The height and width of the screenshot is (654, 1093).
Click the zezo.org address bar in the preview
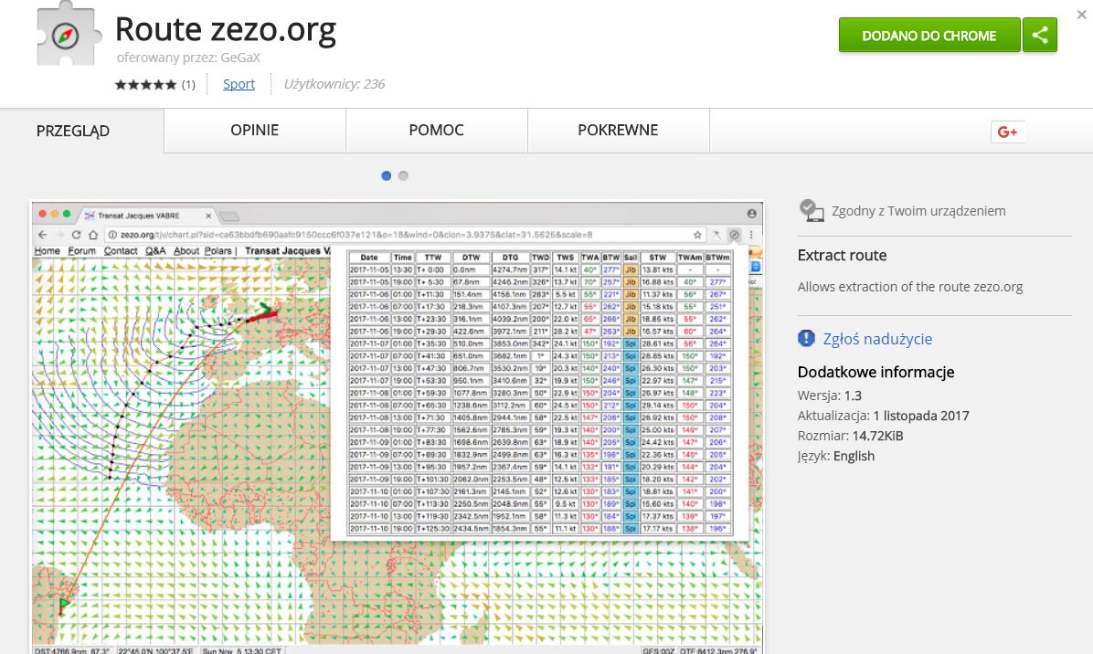pos(406,235)
